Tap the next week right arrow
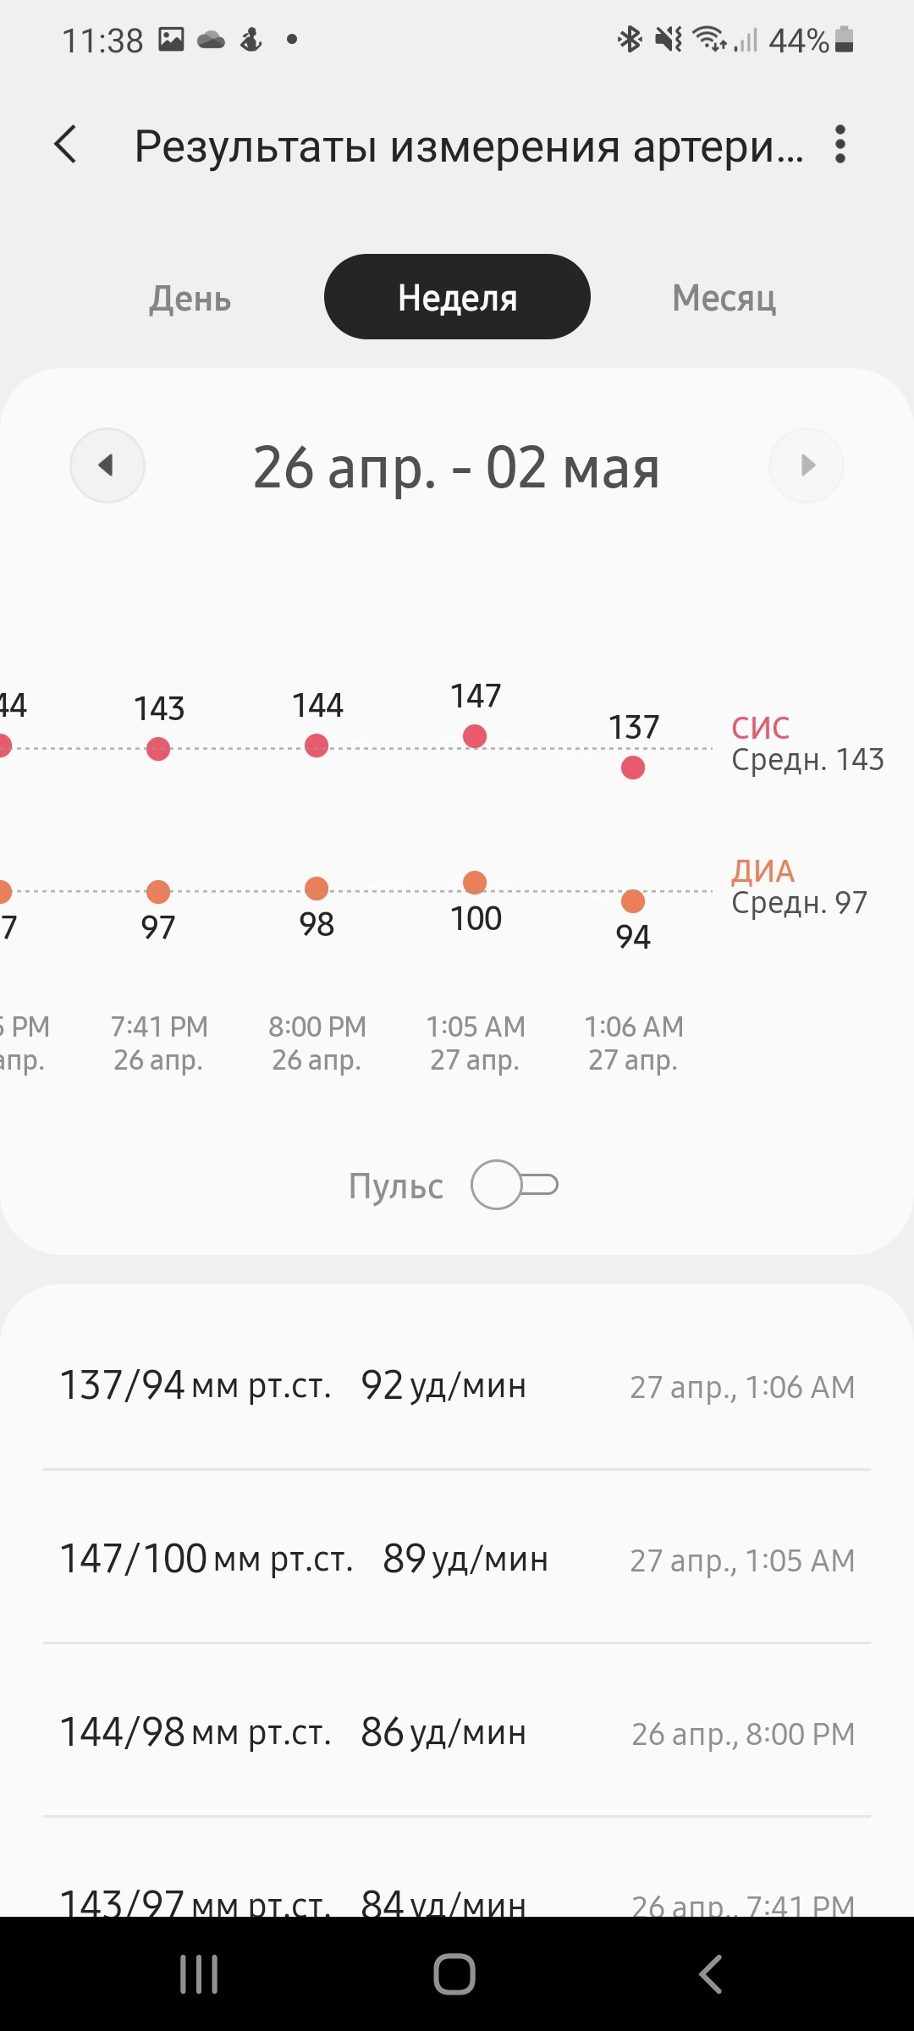Viewport: 914px width, 2031px height. (x=806, y=465)
